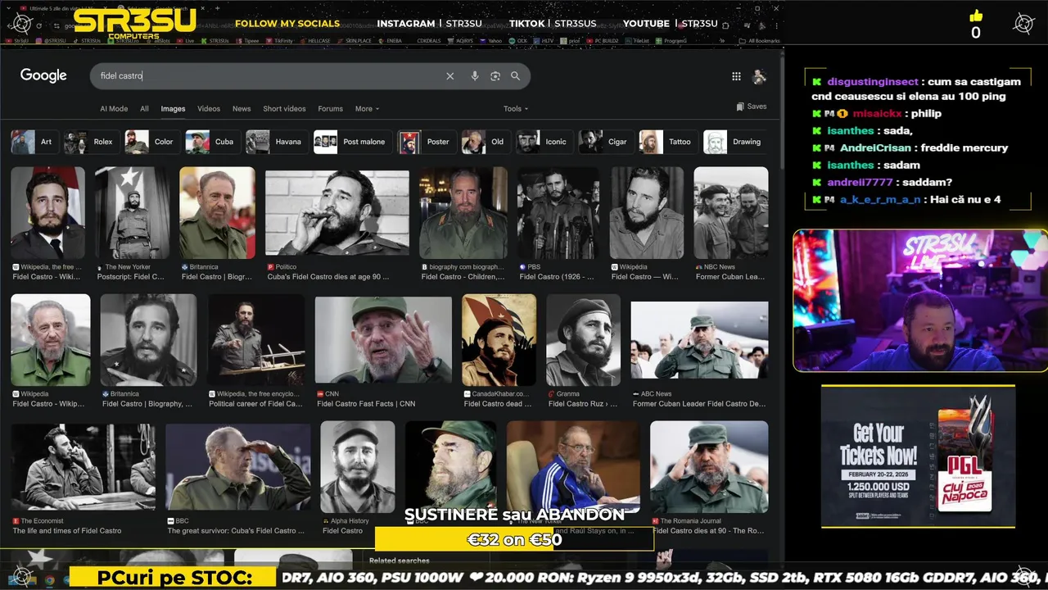Open the Alpha History Fidel Castro image
The height and width of the screenshot is (590, 1048).
tap(357, 467)
